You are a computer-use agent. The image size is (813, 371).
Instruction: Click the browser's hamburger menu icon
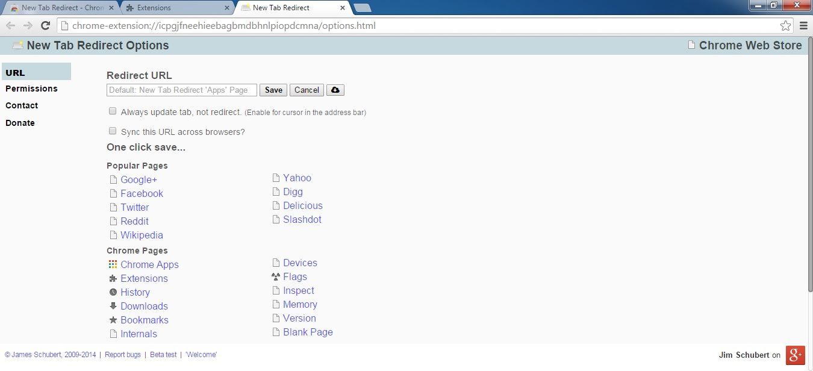click(803, 26)
